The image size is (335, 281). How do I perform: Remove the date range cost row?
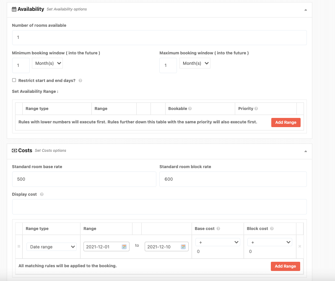pos(299,246)
